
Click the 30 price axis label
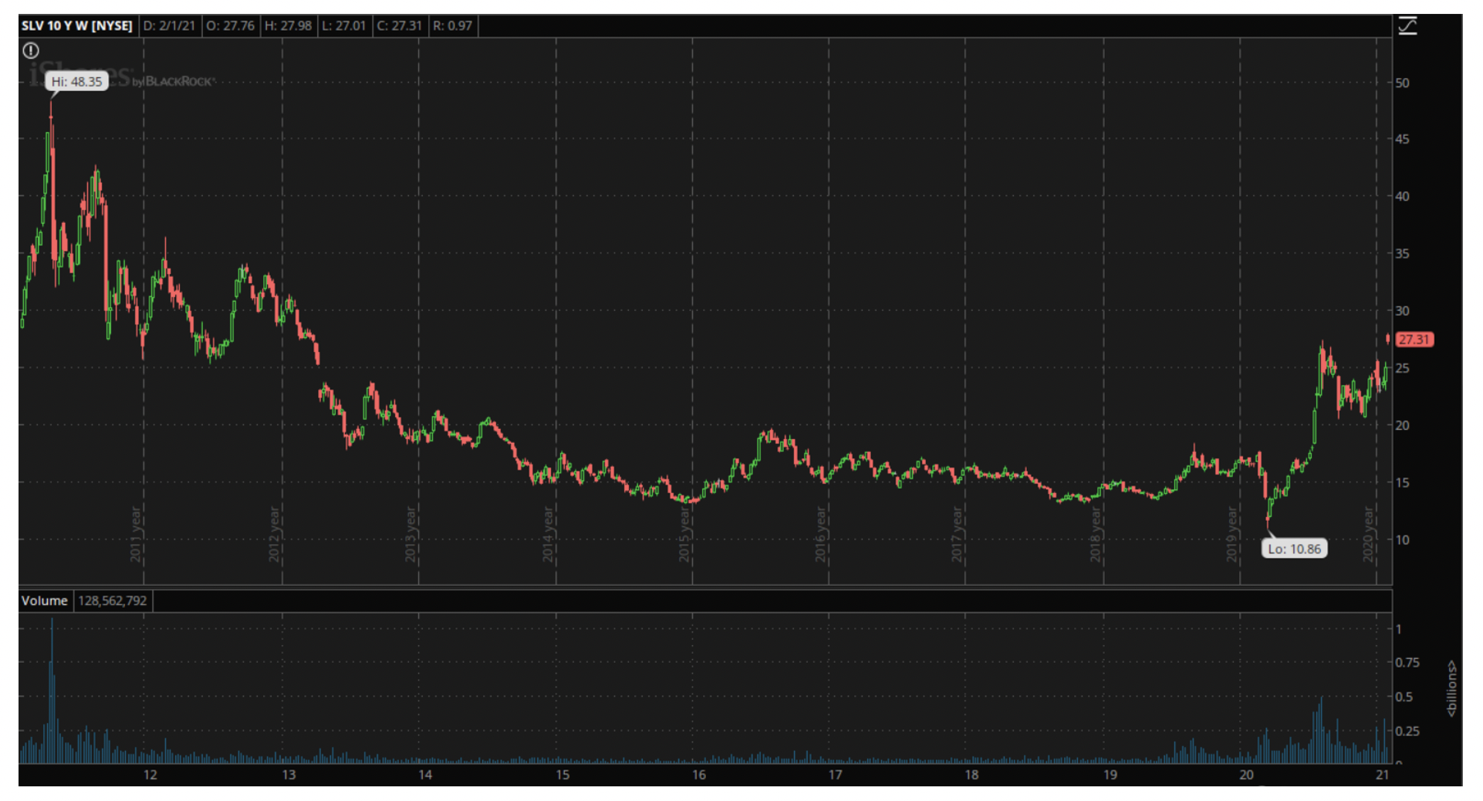tap(1402, 310)
